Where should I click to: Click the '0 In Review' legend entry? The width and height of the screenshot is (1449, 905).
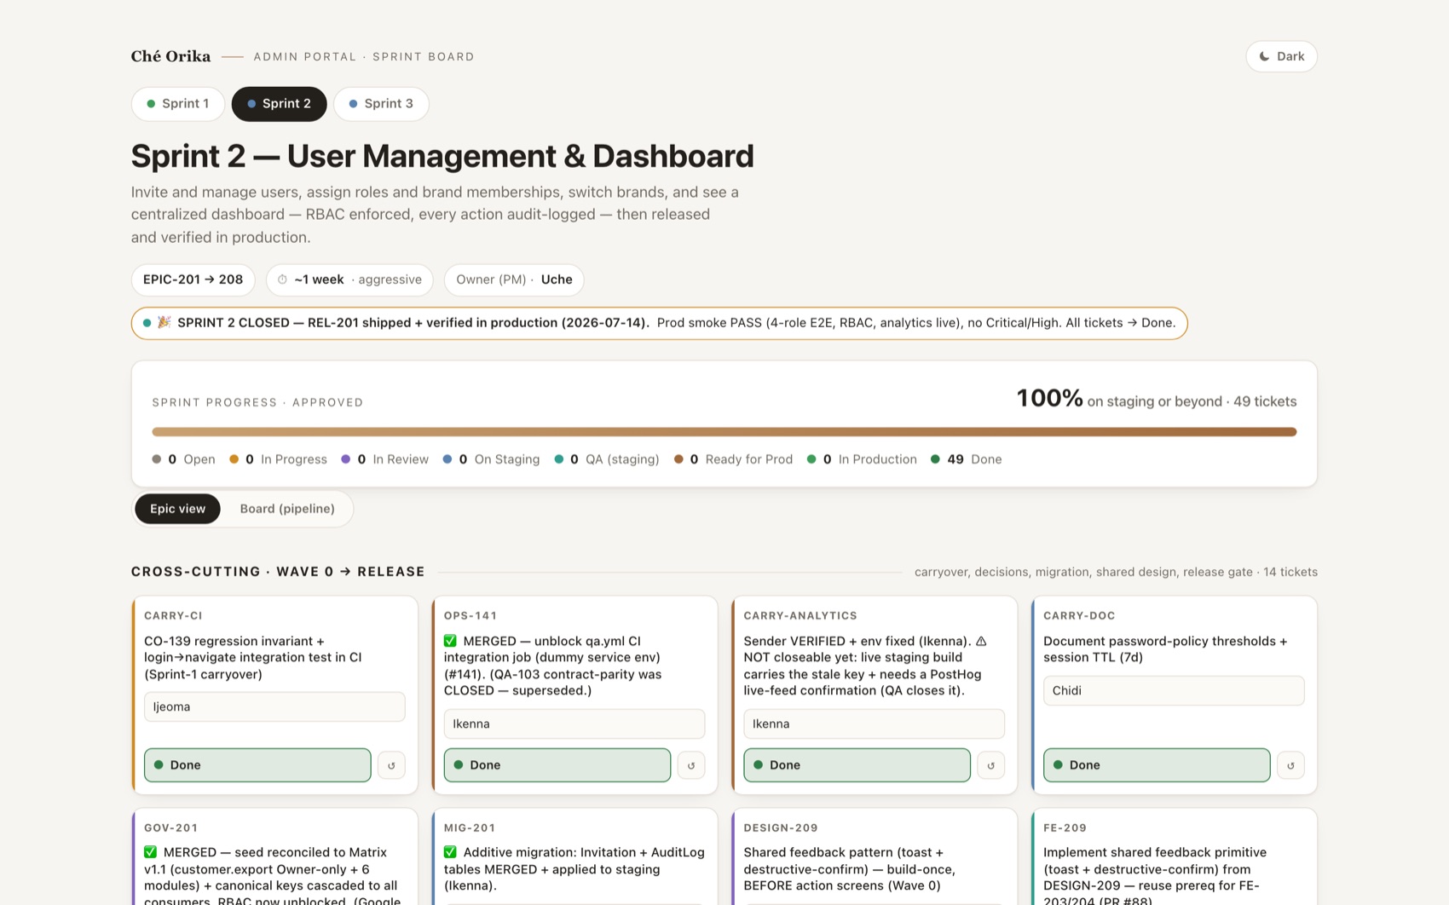384,459
